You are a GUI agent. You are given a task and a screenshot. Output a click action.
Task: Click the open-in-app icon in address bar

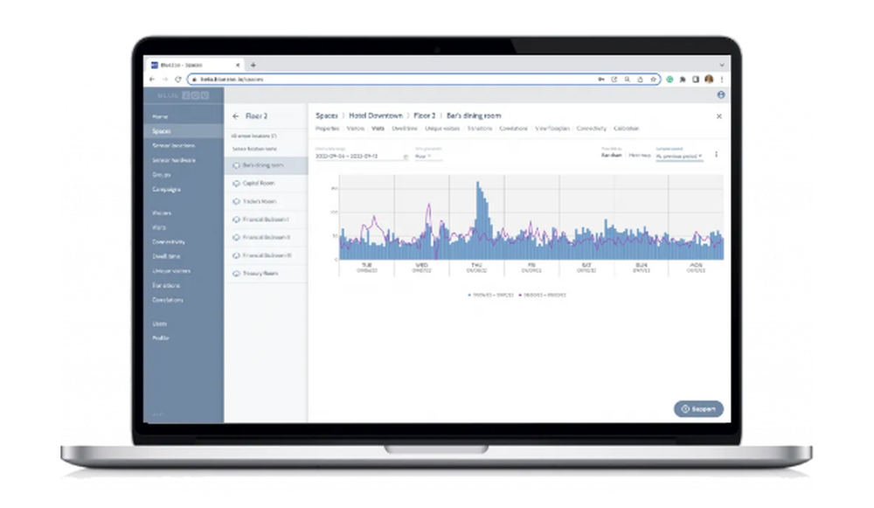point(614,80)
